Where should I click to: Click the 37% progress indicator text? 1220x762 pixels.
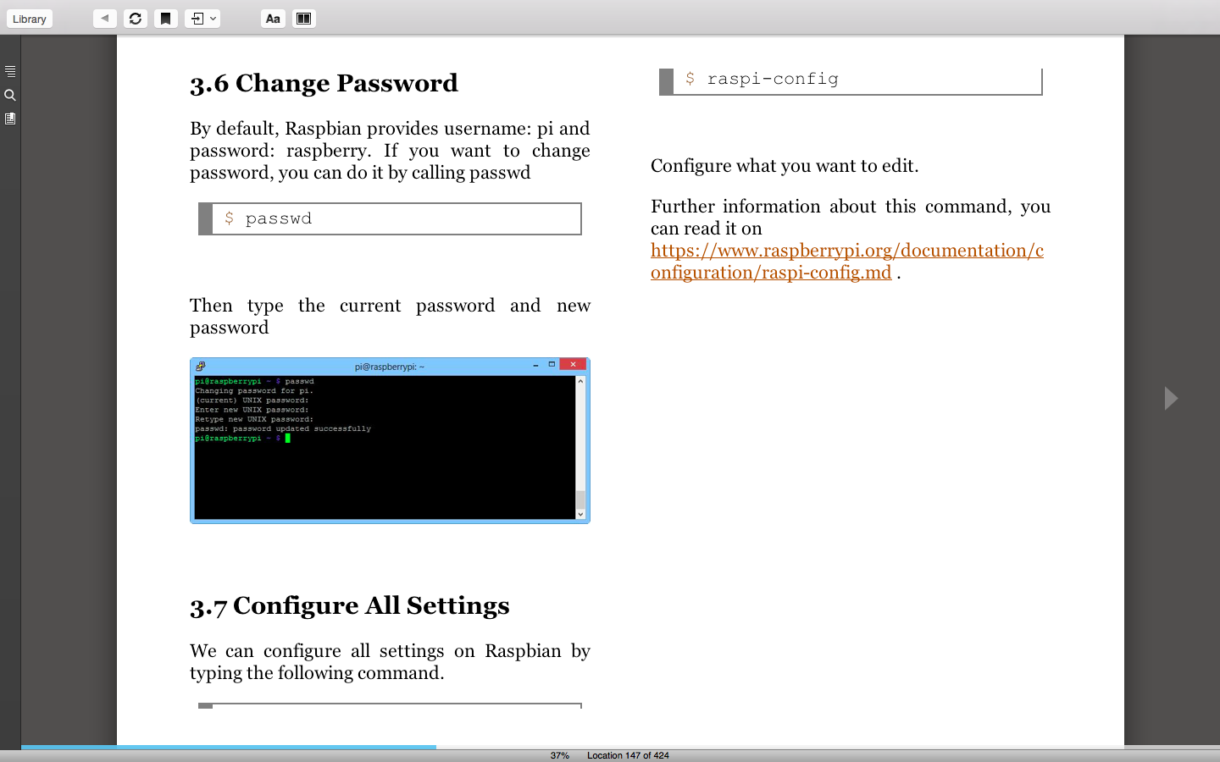pos(560,755)
